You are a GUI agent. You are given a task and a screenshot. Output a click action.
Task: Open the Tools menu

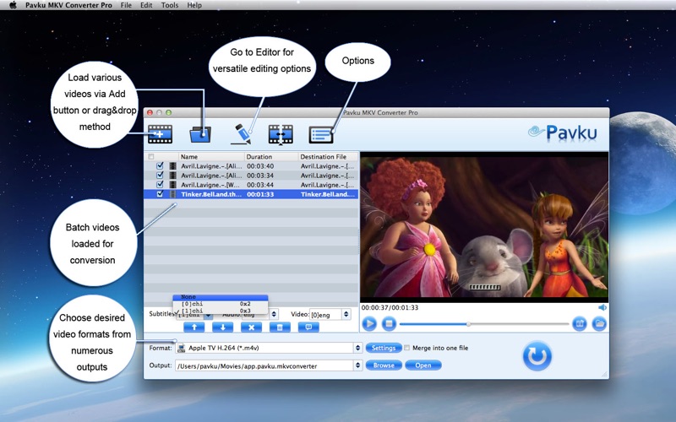[170, 5]
